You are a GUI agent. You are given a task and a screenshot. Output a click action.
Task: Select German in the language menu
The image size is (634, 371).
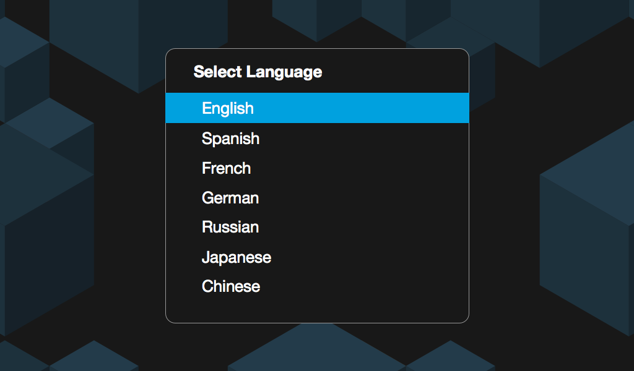317,198
